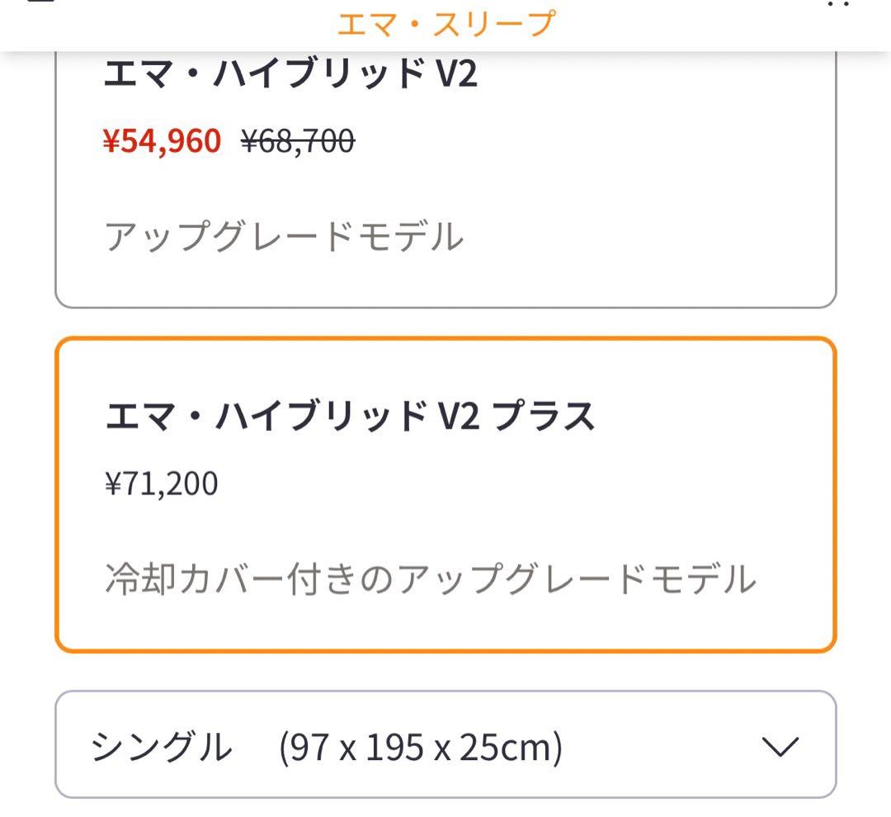Image resolution: width=891 pixels, height=817 pixels.
Task: Click the discounted price ¥54,960
Action: point(162,139)
